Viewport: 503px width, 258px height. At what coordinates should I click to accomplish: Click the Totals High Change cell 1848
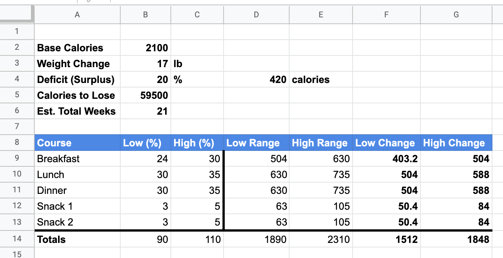pos(456,239)
